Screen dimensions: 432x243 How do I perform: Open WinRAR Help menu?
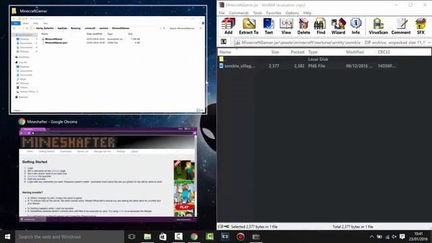(307, 13)
